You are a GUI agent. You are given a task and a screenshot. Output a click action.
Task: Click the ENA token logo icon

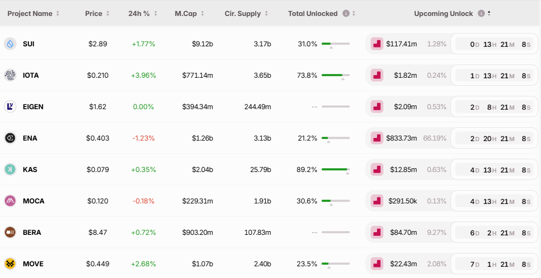tap(10, 138)
